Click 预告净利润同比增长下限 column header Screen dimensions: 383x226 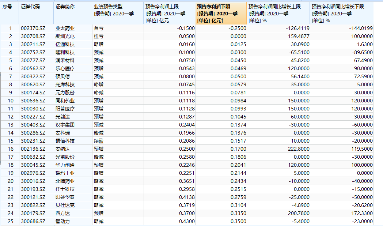pyautogui.click(x=341, y=14)
